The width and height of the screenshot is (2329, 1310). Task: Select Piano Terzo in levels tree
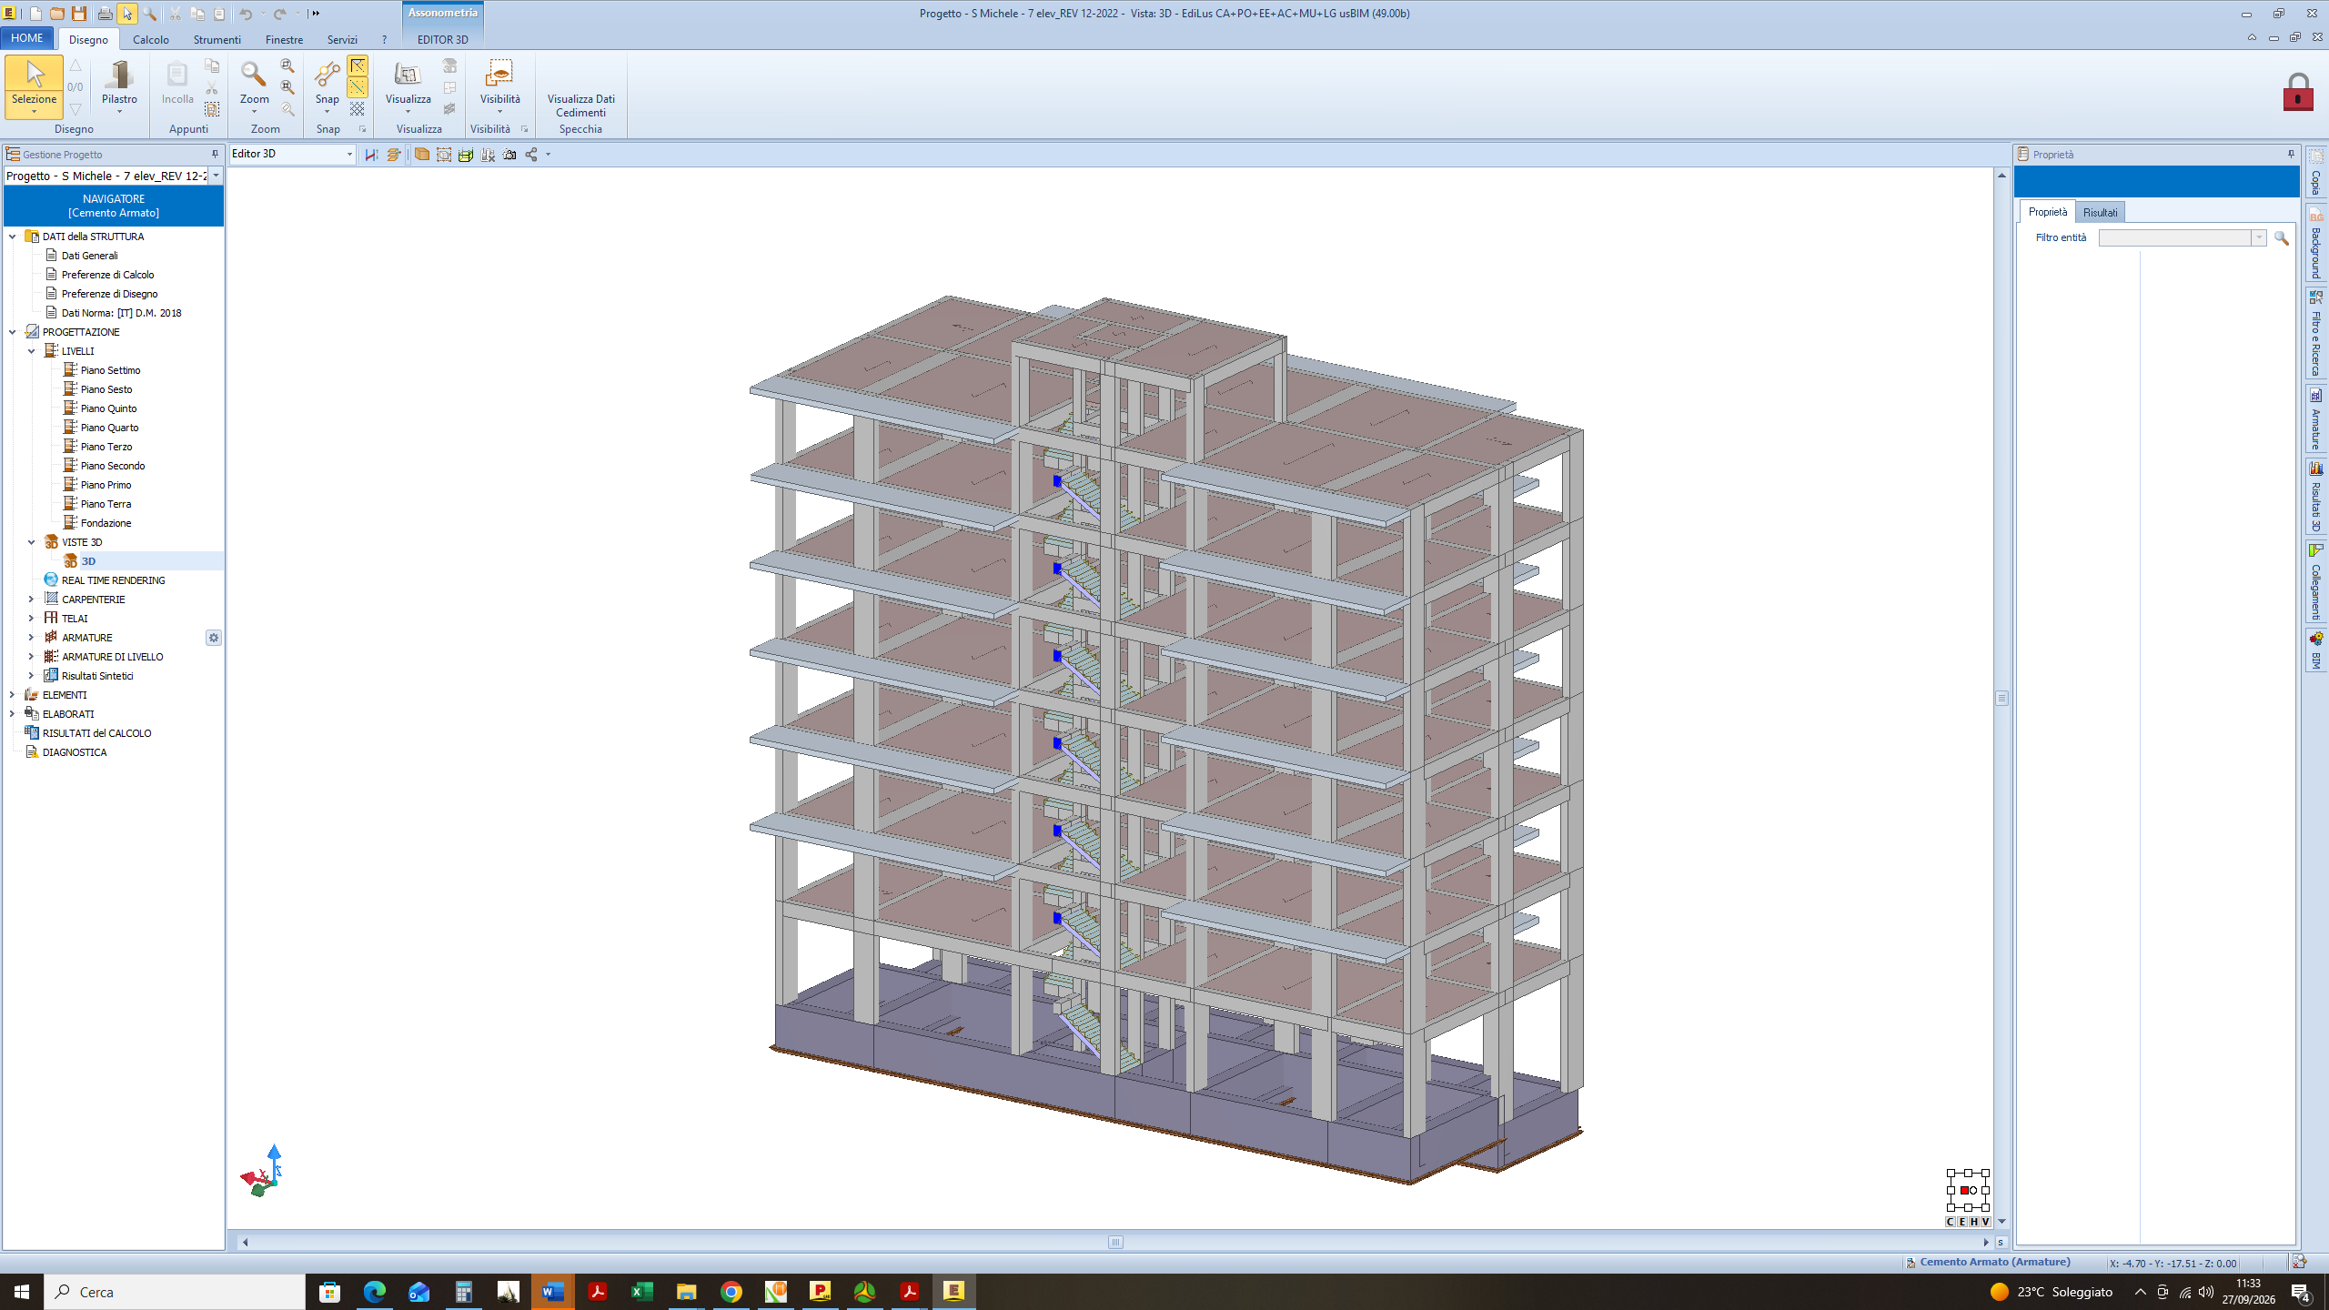coord(106,447)
